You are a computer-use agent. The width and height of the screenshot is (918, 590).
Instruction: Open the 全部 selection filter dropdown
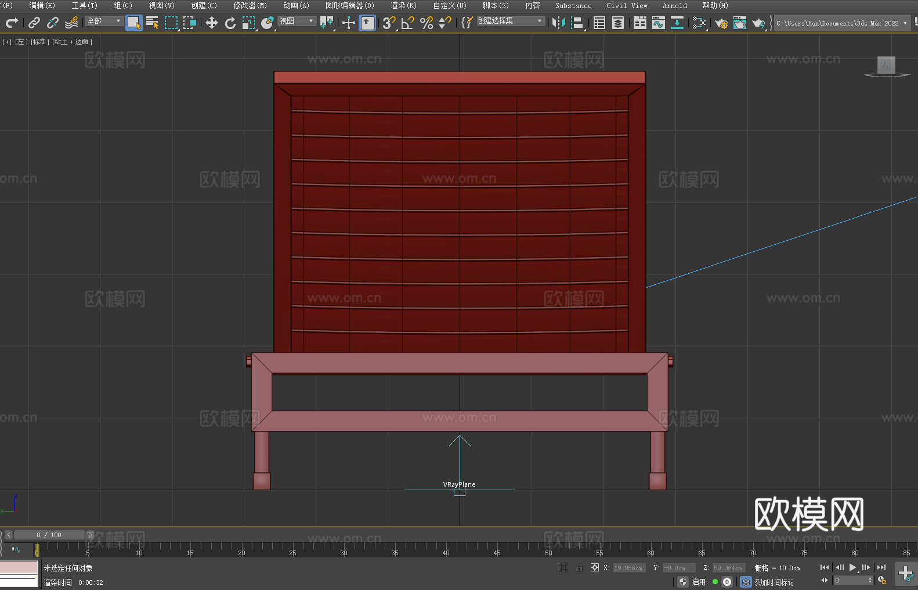click(x=104, y=21)
